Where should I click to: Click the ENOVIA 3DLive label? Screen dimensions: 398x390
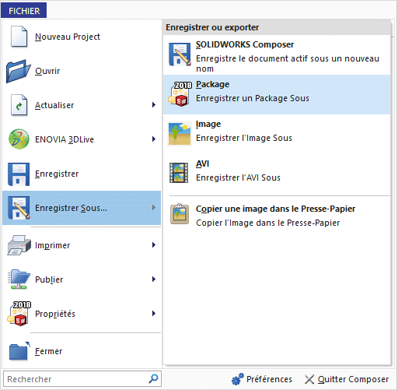click(65, 139)
